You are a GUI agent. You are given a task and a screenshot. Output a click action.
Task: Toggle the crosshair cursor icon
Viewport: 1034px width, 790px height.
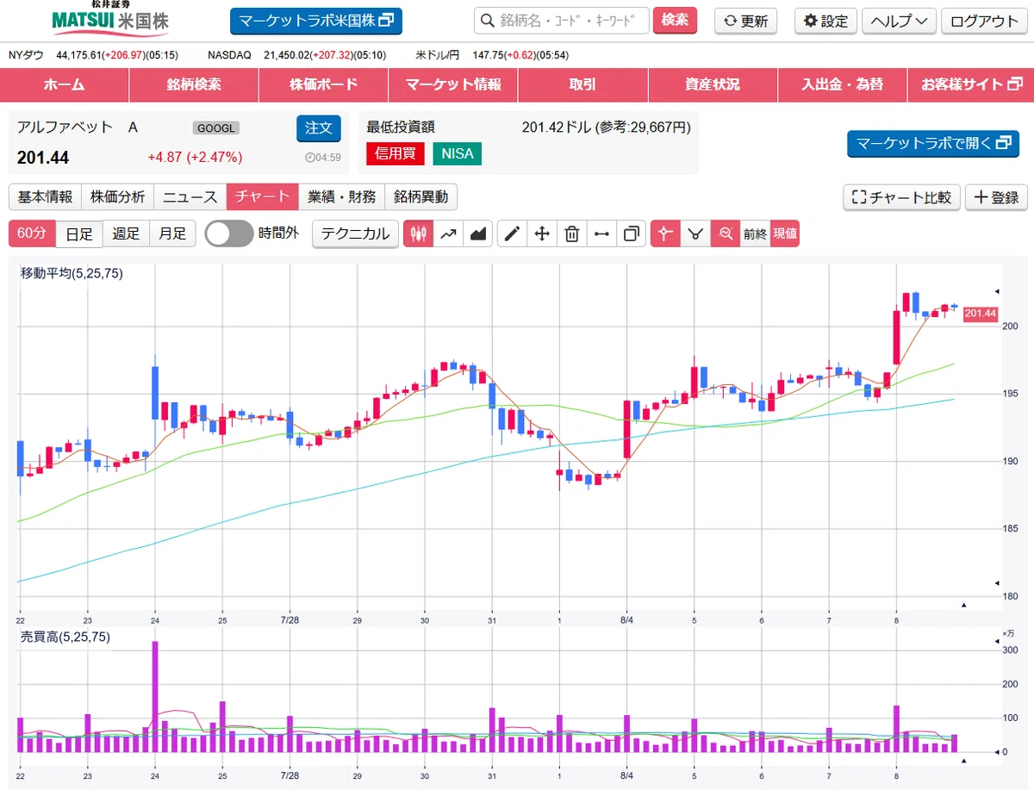coord(665,233)
